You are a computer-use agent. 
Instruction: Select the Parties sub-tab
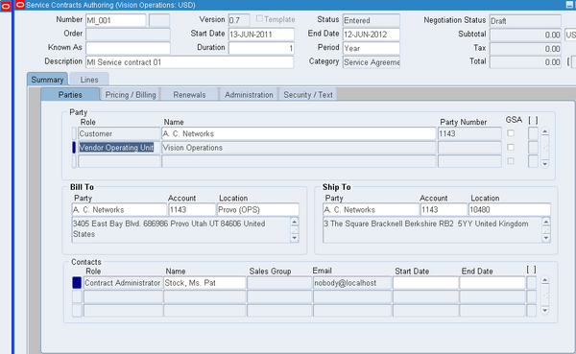70,95
